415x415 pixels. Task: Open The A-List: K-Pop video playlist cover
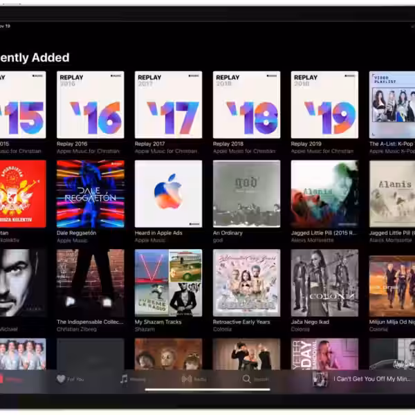[x=392, y=105]
